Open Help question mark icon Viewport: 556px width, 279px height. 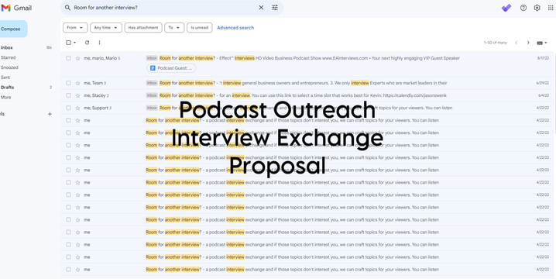(523, 8)
